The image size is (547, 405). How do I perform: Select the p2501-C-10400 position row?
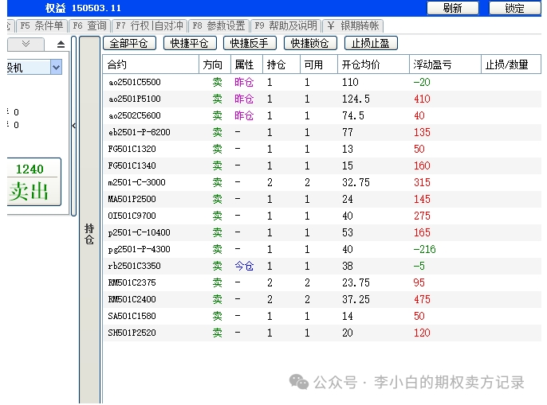coord(322,232)
